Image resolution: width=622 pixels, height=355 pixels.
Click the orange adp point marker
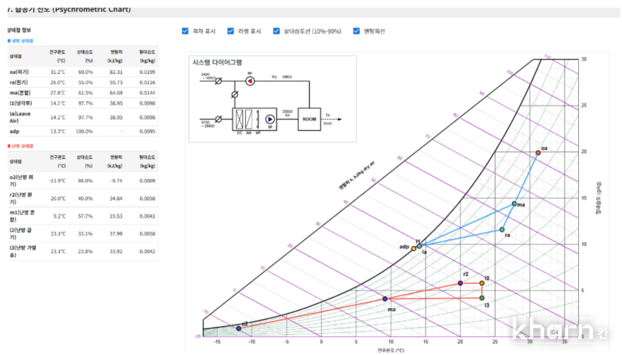413,248
